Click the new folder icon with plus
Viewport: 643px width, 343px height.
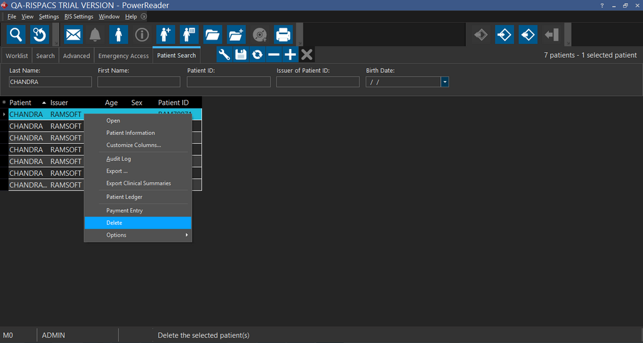[236, 34]
